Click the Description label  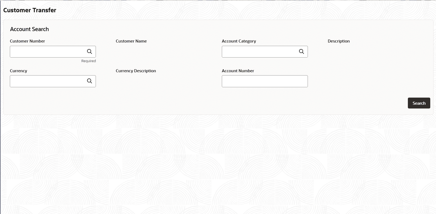point(339,41)
